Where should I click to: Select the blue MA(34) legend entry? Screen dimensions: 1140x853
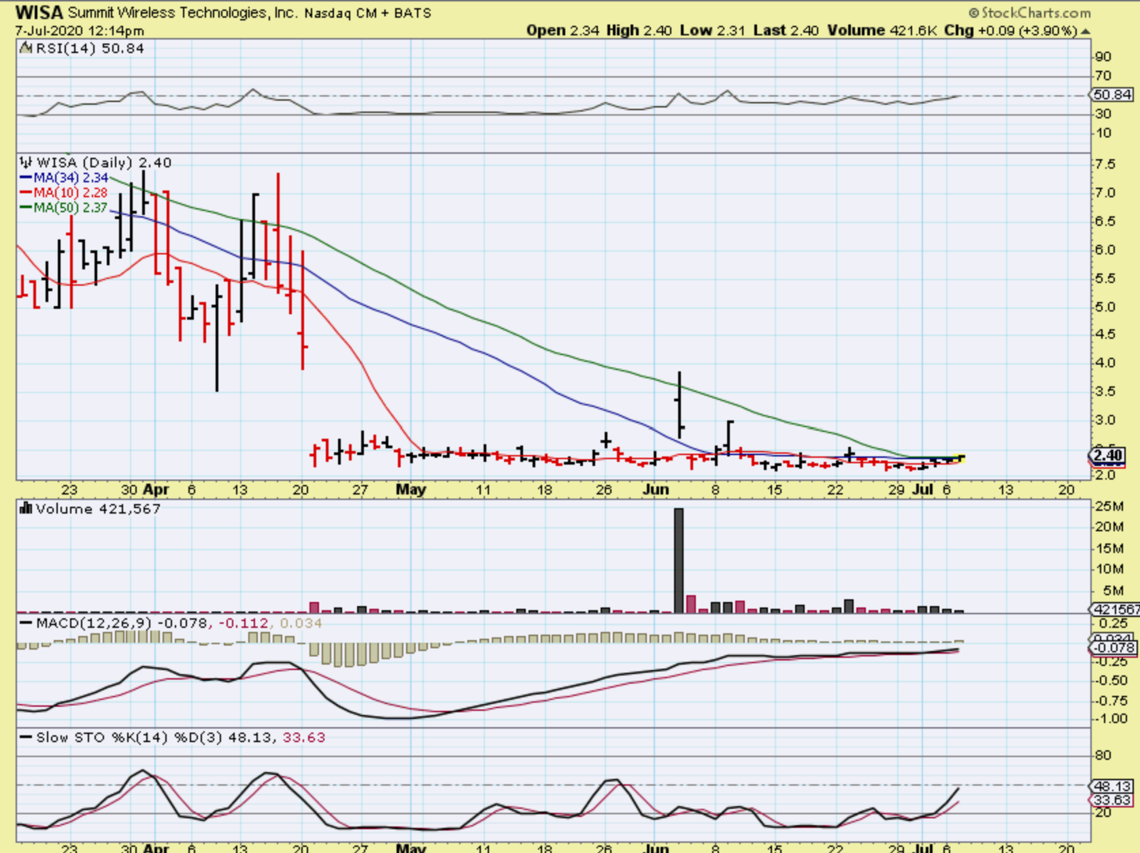[x=65, y=178]
